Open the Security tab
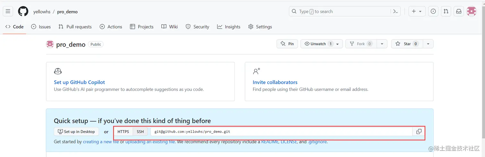 (197, 27)
